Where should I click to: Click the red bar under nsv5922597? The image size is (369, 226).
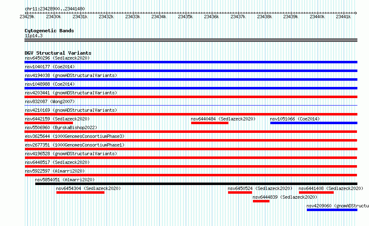[191, 175]
